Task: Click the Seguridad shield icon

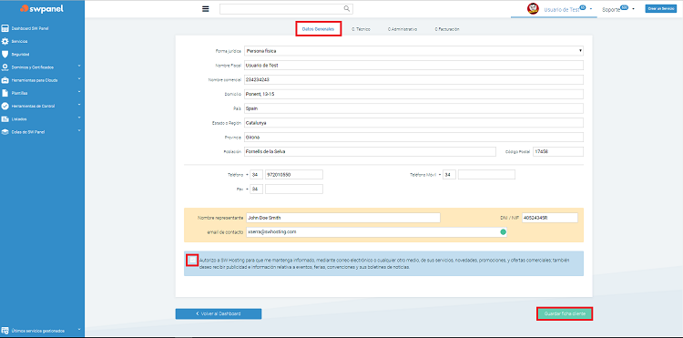Action: (5, 55)
